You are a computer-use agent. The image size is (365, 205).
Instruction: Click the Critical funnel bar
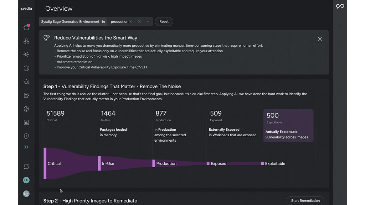[45, 163]
